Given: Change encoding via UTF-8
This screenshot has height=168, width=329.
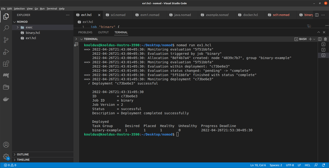Looking at the screenshot, I should 290,165.
